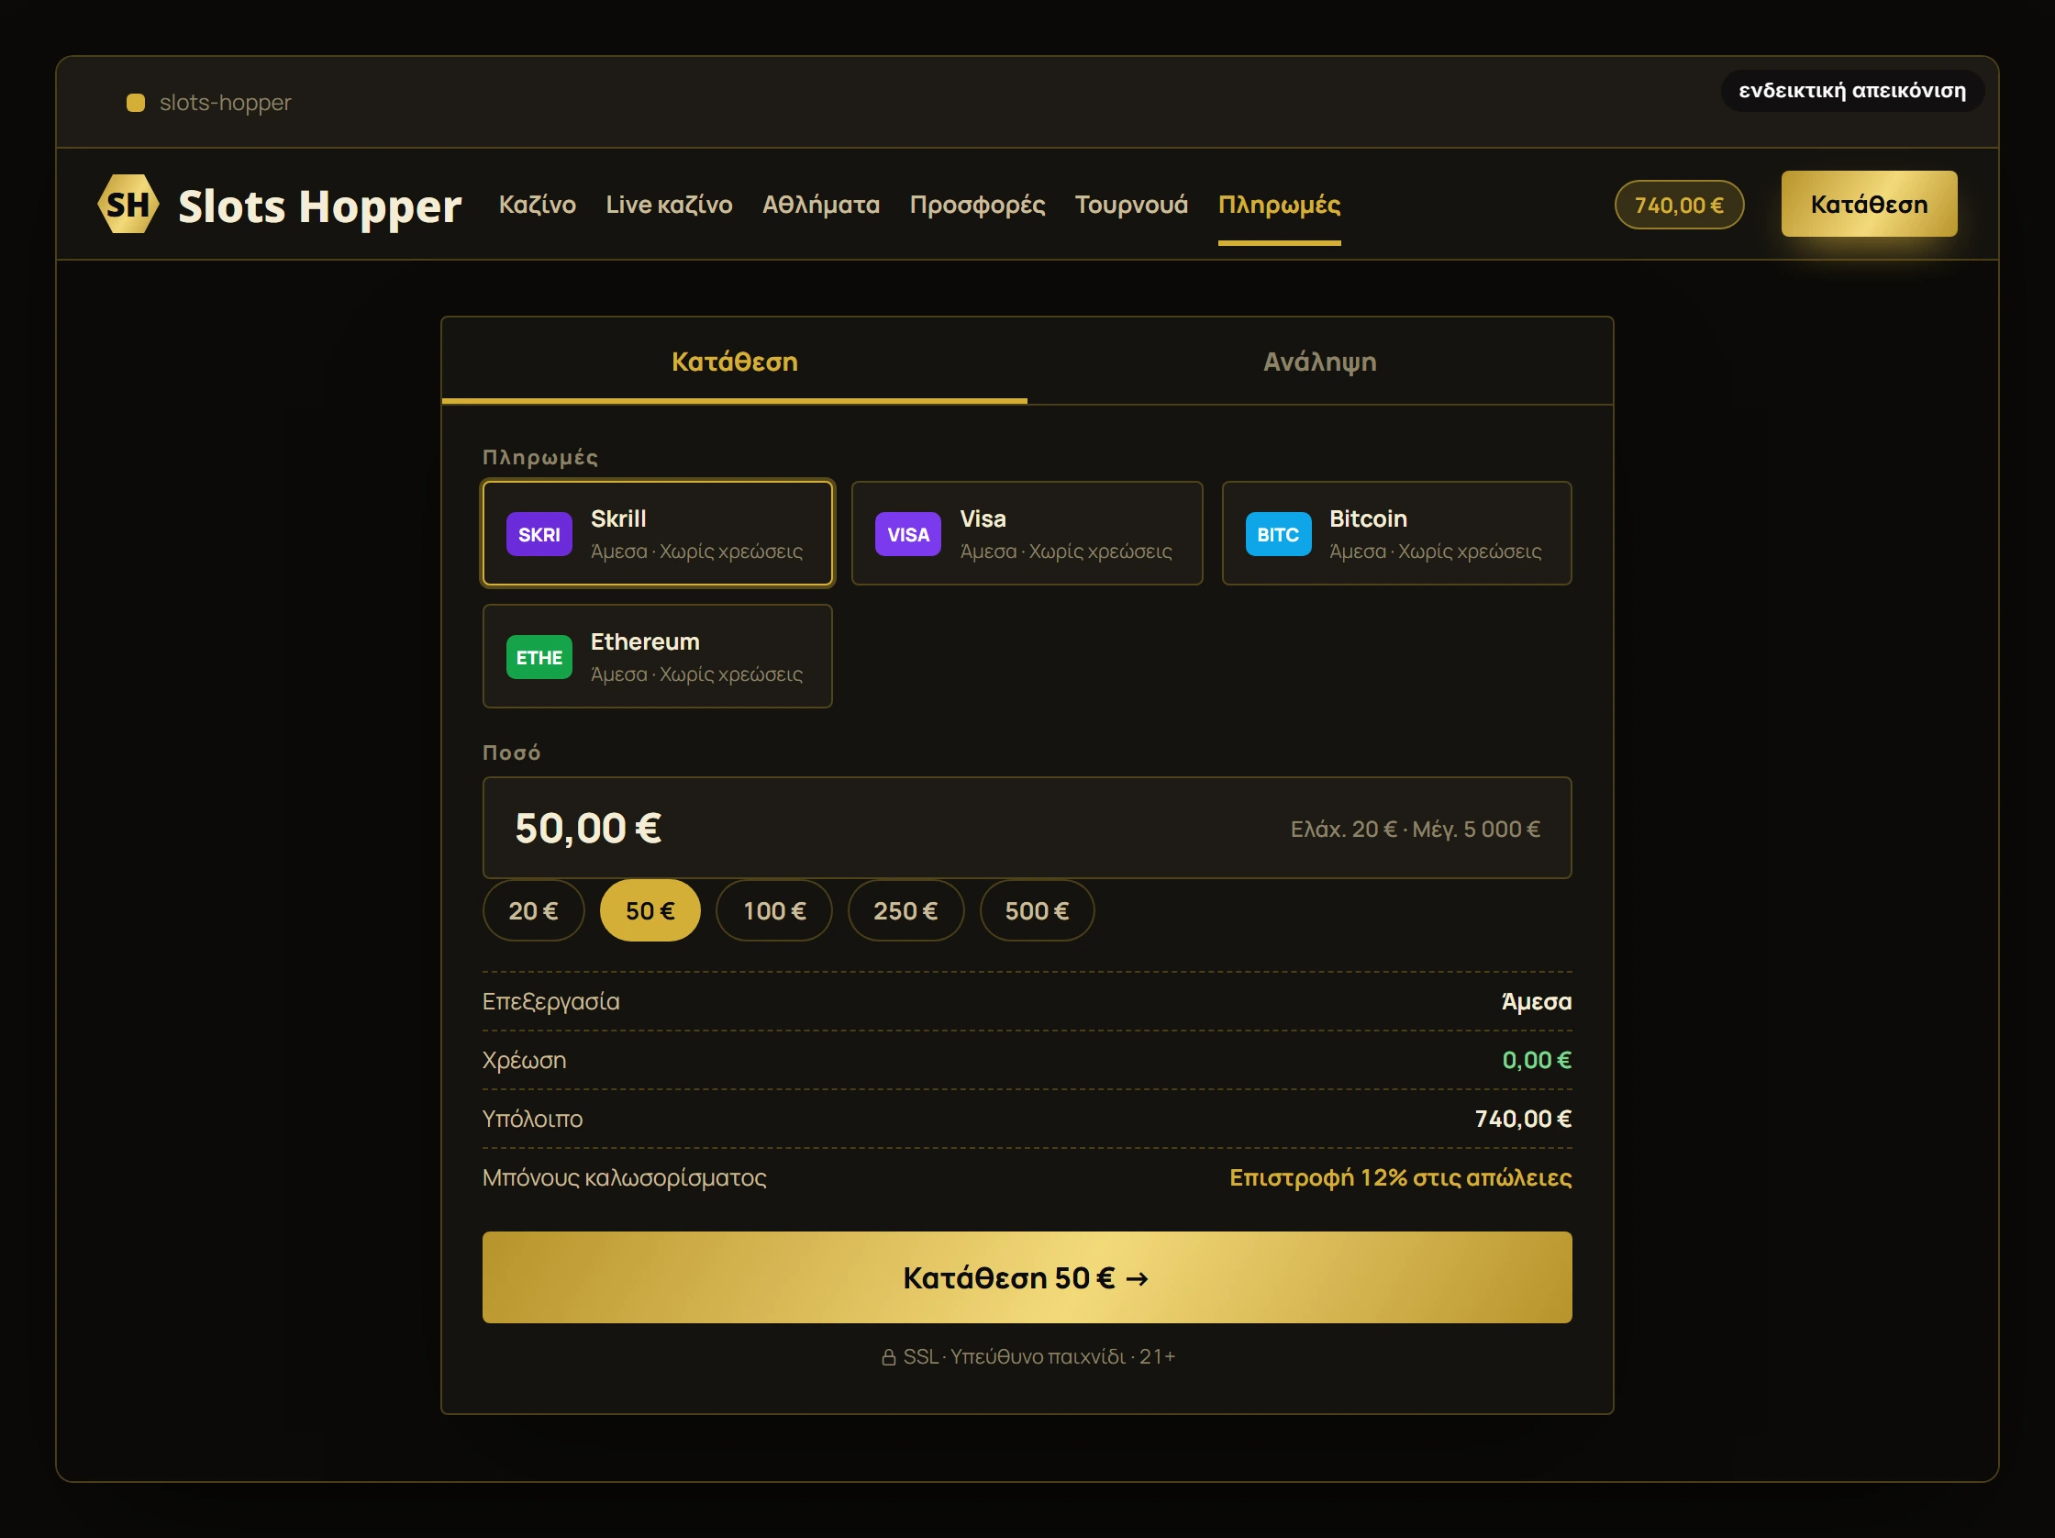
Task: Click the Υπόλοιπο 740,00 € value
Action: pos(1523,1119)
